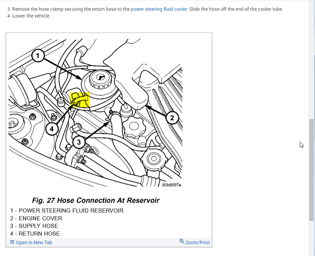The image size is (315, 256).
Task: Click callout circle number 4 in diagram
Action: [52, 129]
